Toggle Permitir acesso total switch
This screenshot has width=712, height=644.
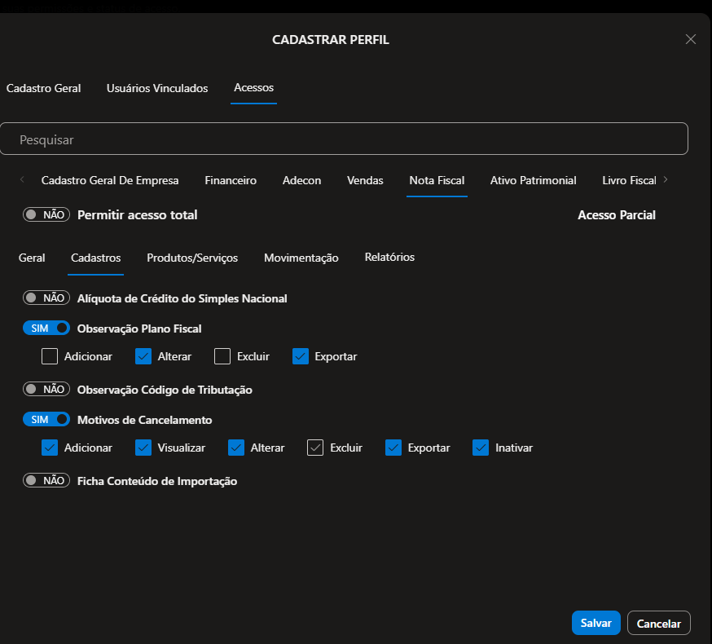[46, 215]
